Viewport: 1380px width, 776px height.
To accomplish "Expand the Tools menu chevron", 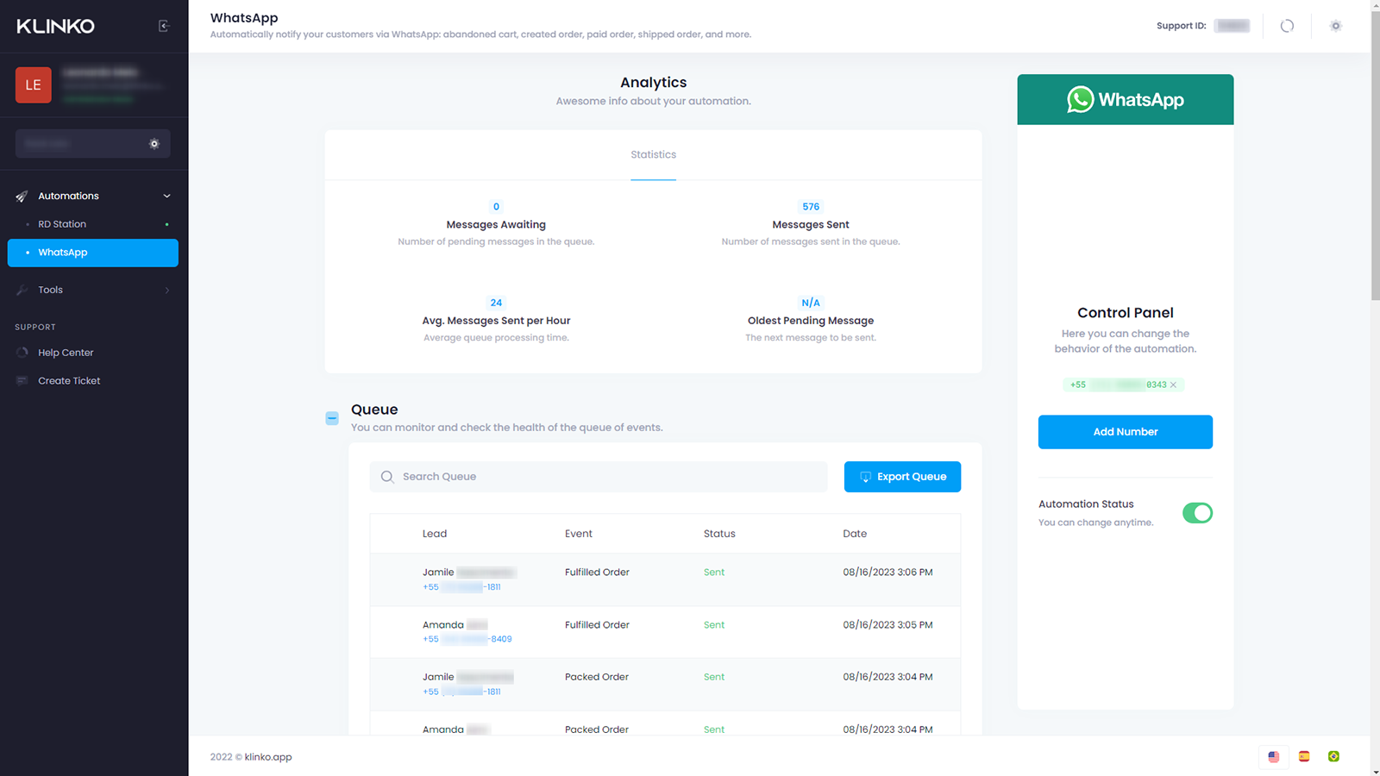I will (167, 291).
